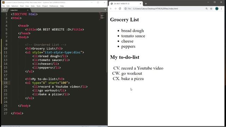Click the type="A" attribute in code
Viewport: 226px width, 127px height.
point(39,83)
